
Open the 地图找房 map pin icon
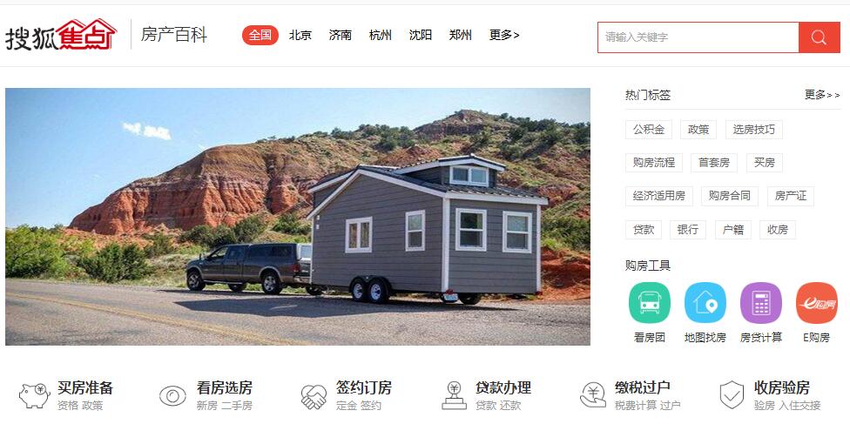705,303
